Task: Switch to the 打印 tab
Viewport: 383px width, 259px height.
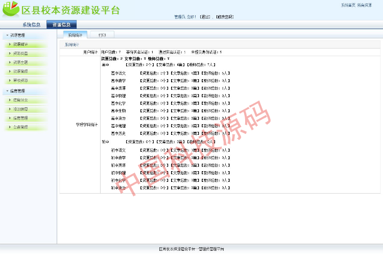Action: (102, 35)
